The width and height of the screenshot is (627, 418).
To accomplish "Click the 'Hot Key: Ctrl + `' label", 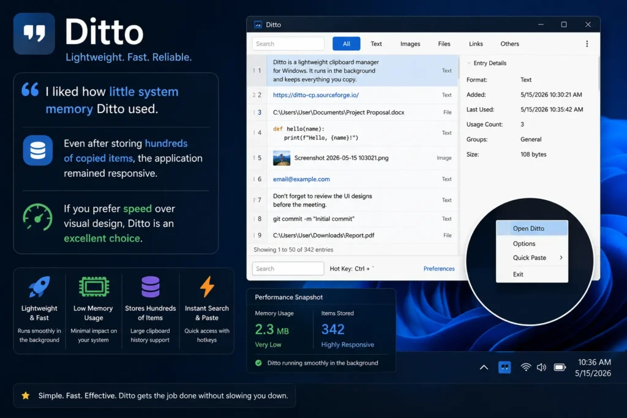I will (352, 269).
